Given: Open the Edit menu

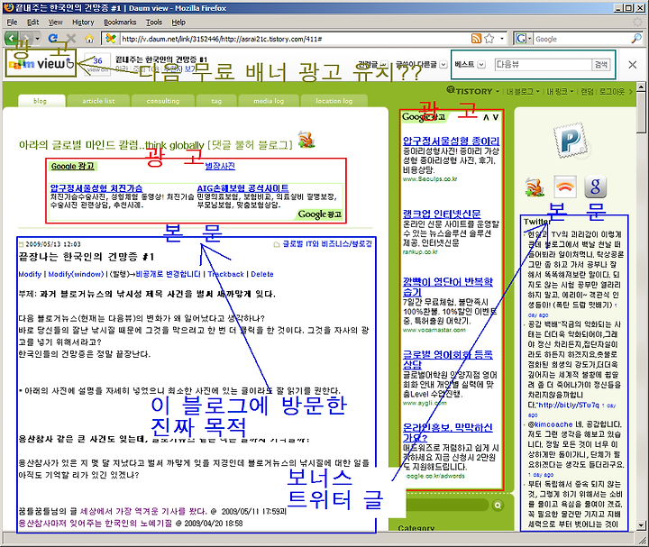Looking at the screenshot, I should (33, 23).
